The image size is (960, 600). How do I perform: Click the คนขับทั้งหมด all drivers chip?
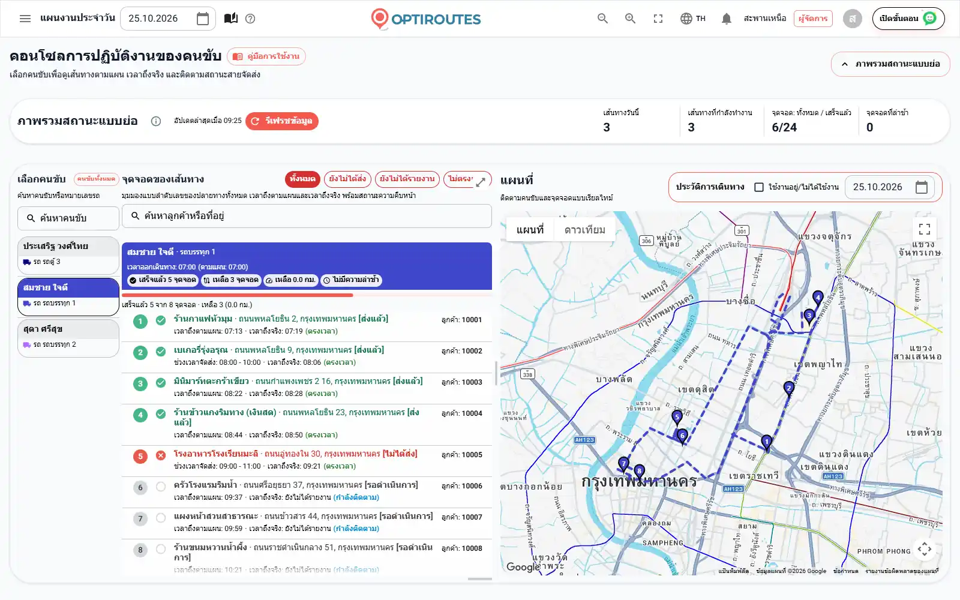pos(96,179)
